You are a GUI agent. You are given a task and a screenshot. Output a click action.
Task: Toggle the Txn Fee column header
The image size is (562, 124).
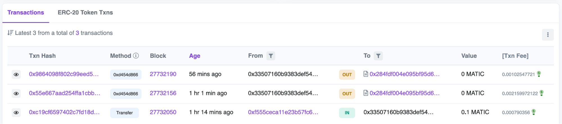[x=515, y=56]
